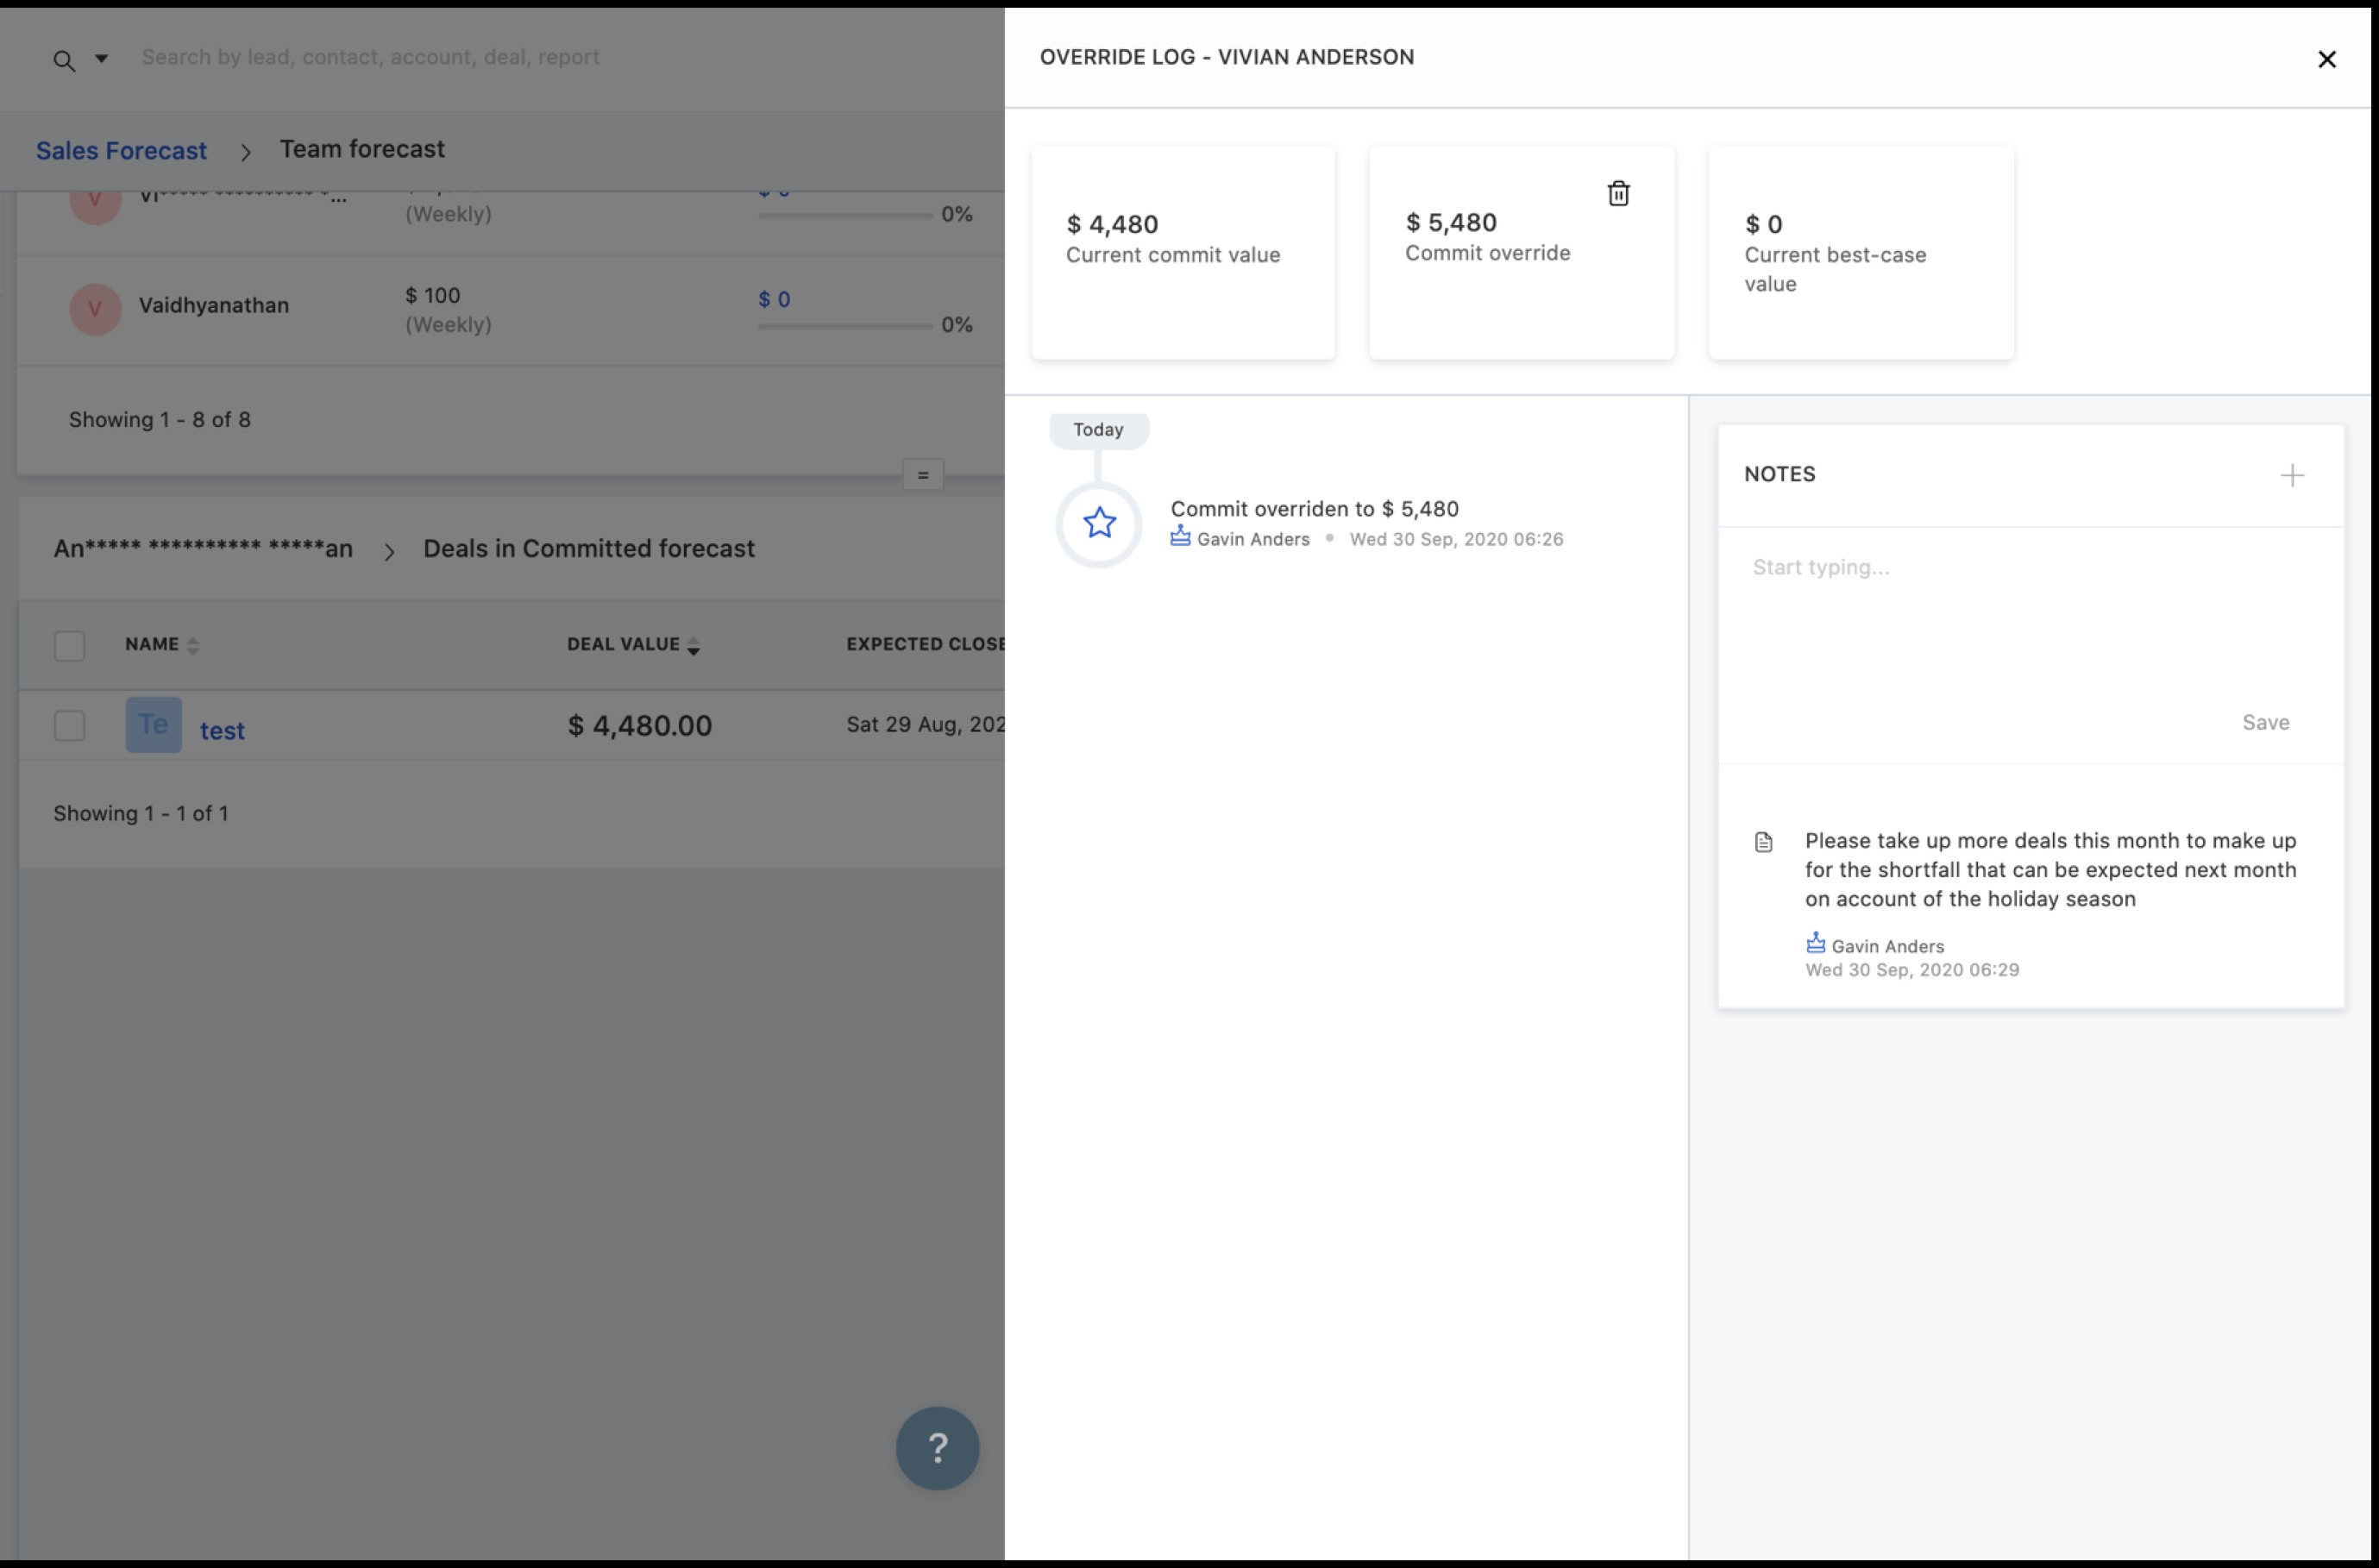
Task: Delete the commit override with trash icon
Action: 1618,193
